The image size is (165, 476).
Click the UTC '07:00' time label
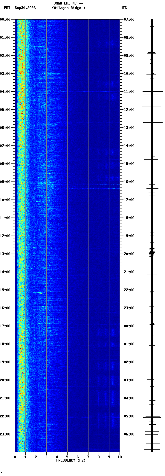(129, 20)
